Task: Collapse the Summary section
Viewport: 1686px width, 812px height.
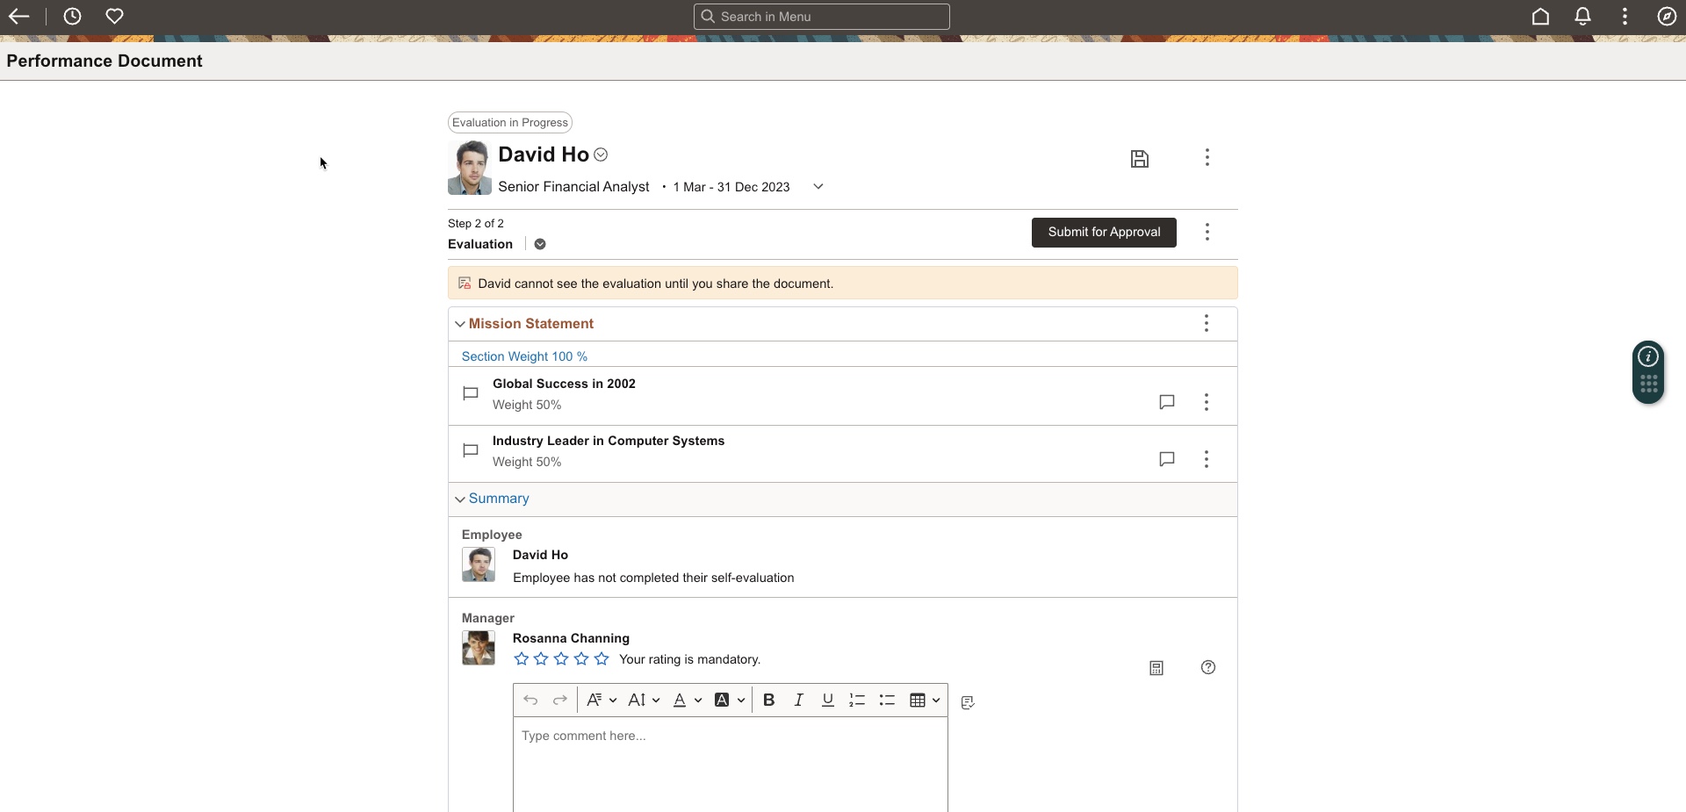Action: 459,499
